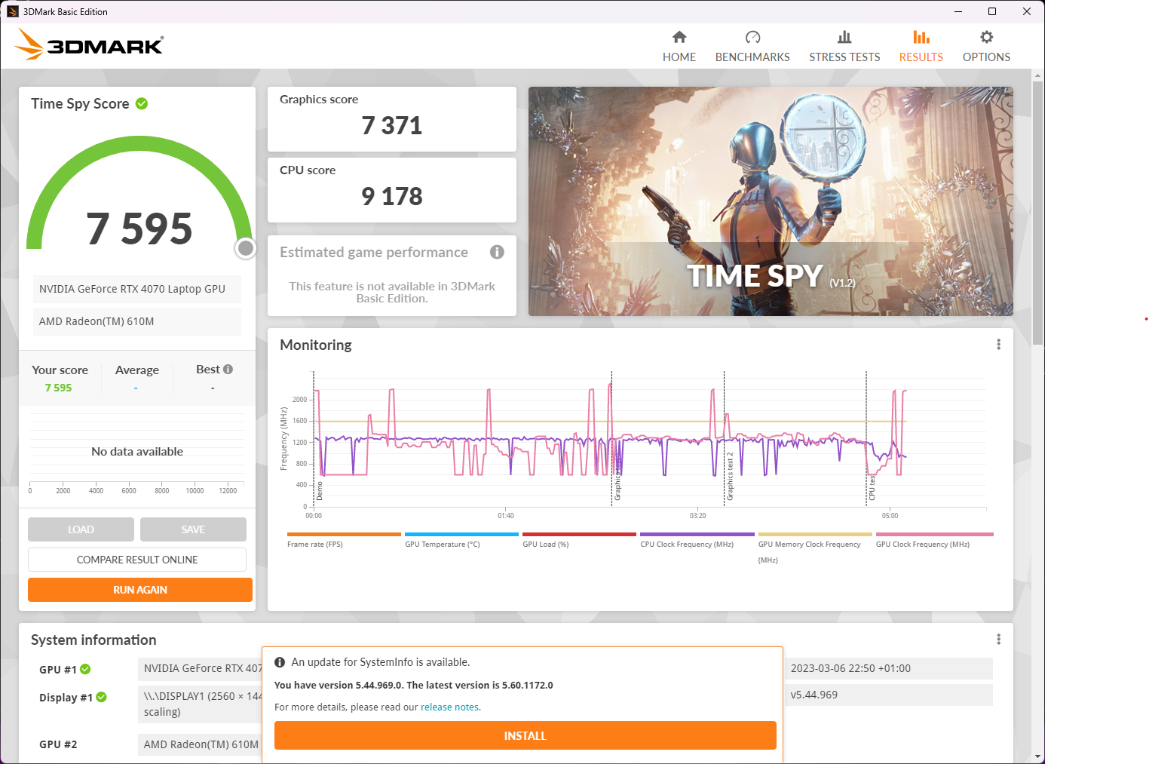Toggle GPU Temperature legend series
The height and width of the screenshot is (764, 1149).
442,544
